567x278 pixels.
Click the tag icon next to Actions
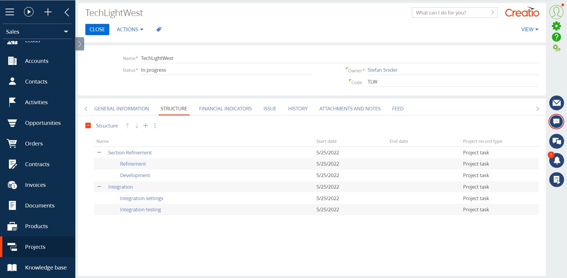(159, 29)
